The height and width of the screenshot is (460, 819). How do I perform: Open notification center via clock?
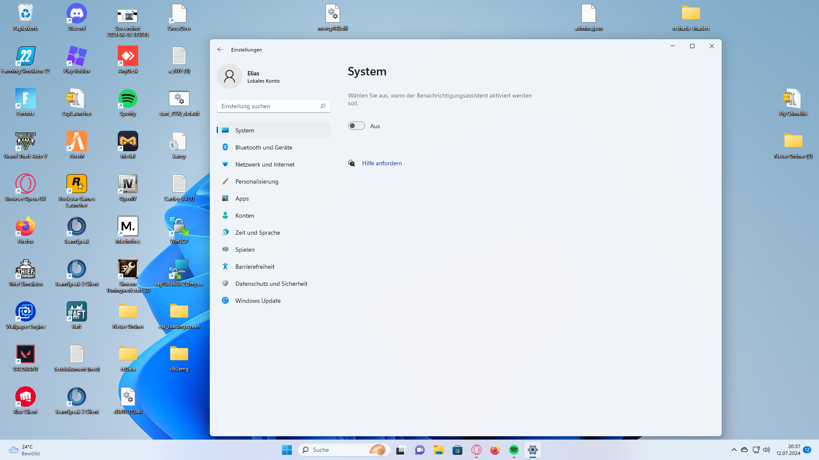coord(788,450)
